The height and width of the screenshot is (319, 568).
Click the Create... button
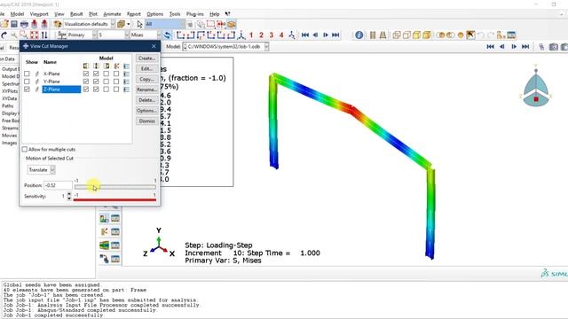tap(147, 58)
